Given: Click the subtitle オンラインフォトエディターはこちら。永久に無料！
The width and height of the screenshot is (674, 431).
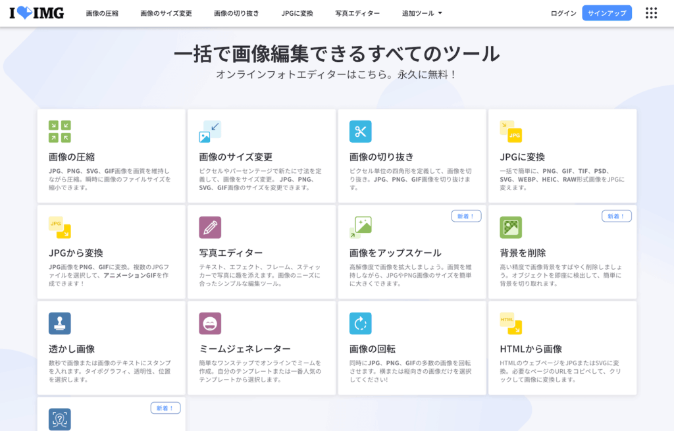Looking at the screenshot, I should (x=337, y=74).
